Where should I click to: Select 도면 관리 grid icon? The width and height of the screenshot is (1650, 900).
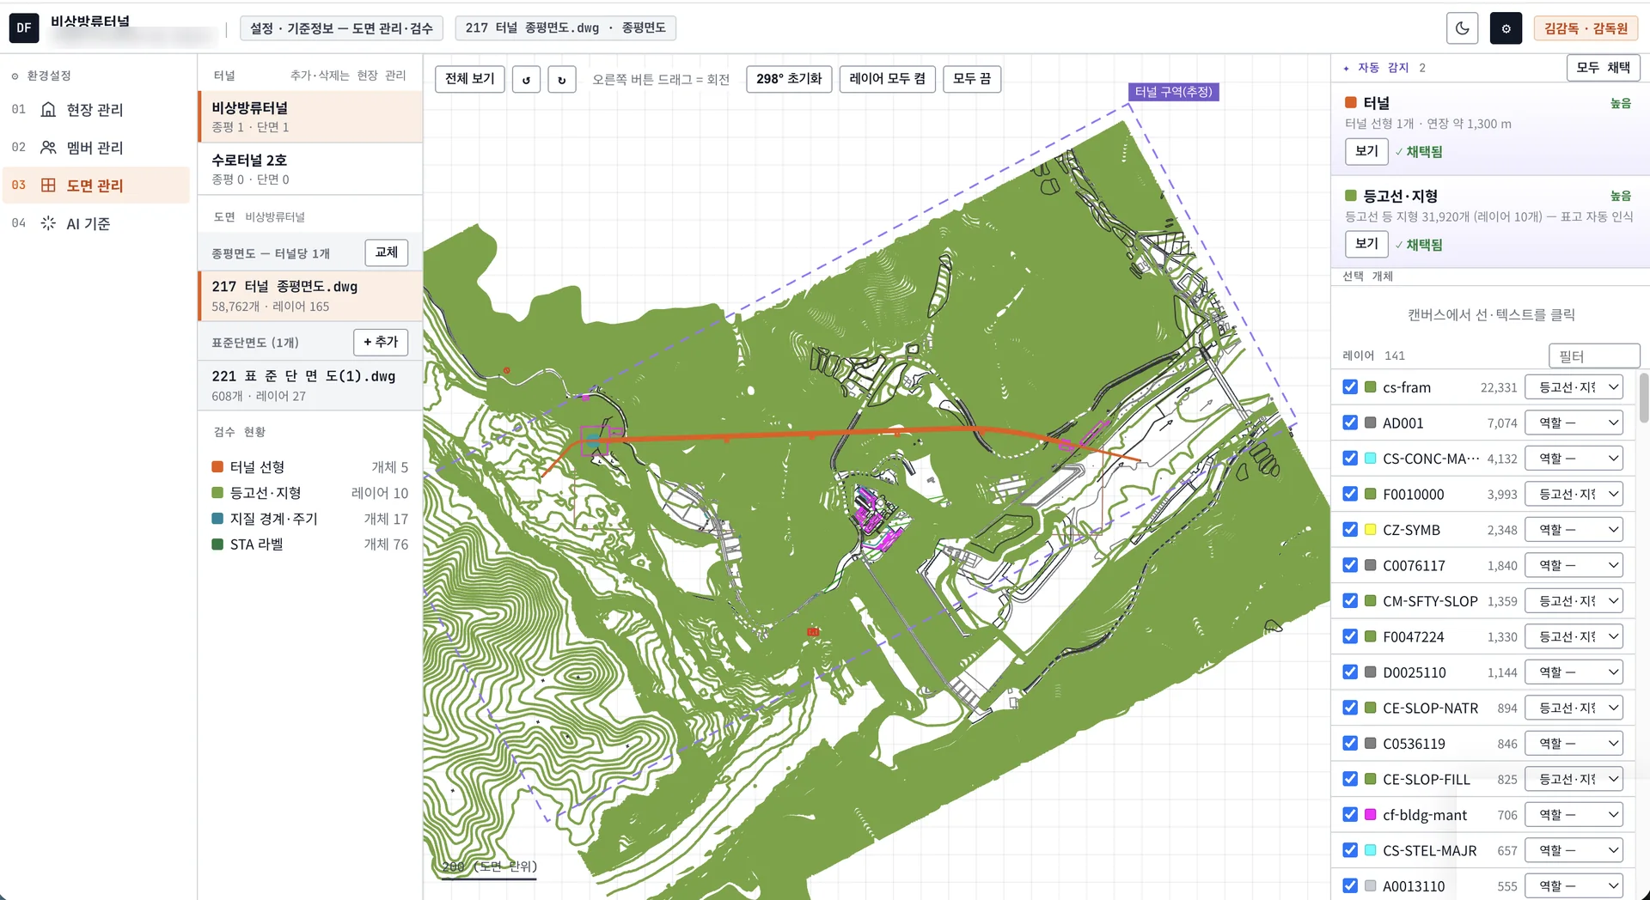[49, 185]
